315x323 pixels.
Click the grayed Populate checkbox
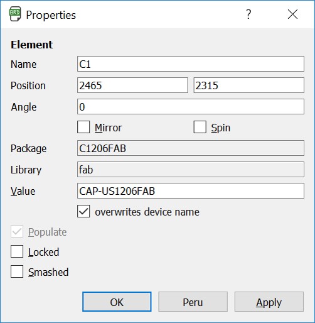(17, 231)
